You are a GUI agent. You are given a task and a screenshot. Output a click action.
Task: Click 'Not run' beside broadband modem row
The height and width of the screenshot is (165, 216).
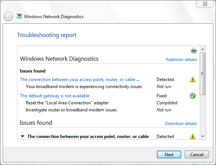click(x=164, y=87)
